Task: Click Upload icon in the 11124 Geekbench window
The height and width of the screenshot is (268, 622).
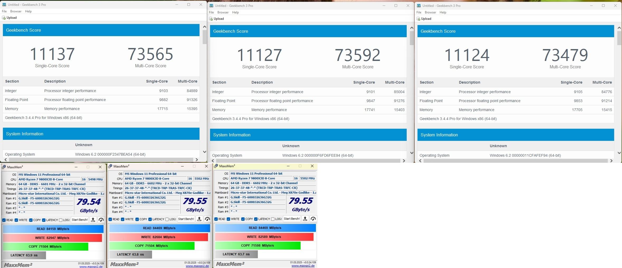Action: (418, 19)
